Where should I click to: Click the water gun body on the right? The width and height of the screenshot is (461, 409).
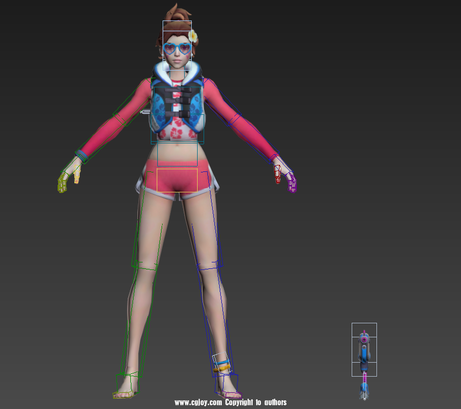(365, 350)
